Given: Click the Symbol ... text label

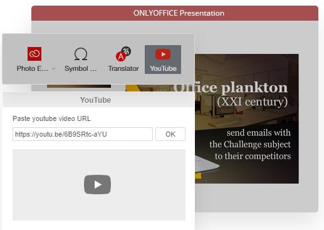Looking at the screenshot, I should click(x=81, y=68).
